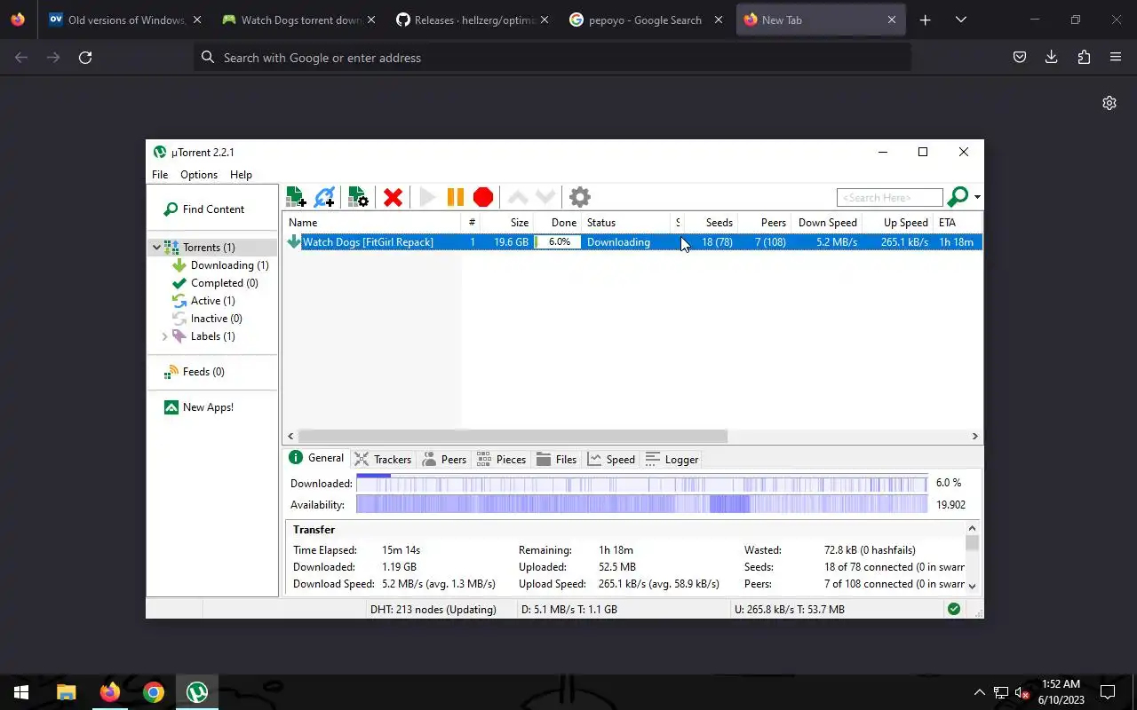The width and height of the screenshot is (1137, 710).
Task: Sort by Down Speed column header
Action: pos(826,223)
